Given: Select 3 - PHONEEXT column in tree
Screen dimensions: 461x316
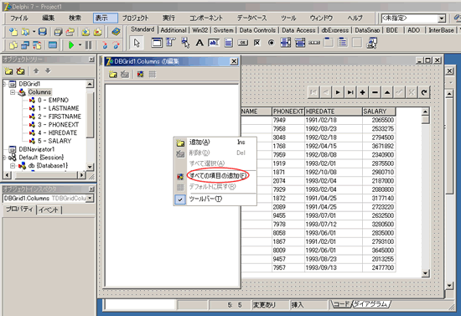Looking at the screenshot, I should click(x=58, y=125).
